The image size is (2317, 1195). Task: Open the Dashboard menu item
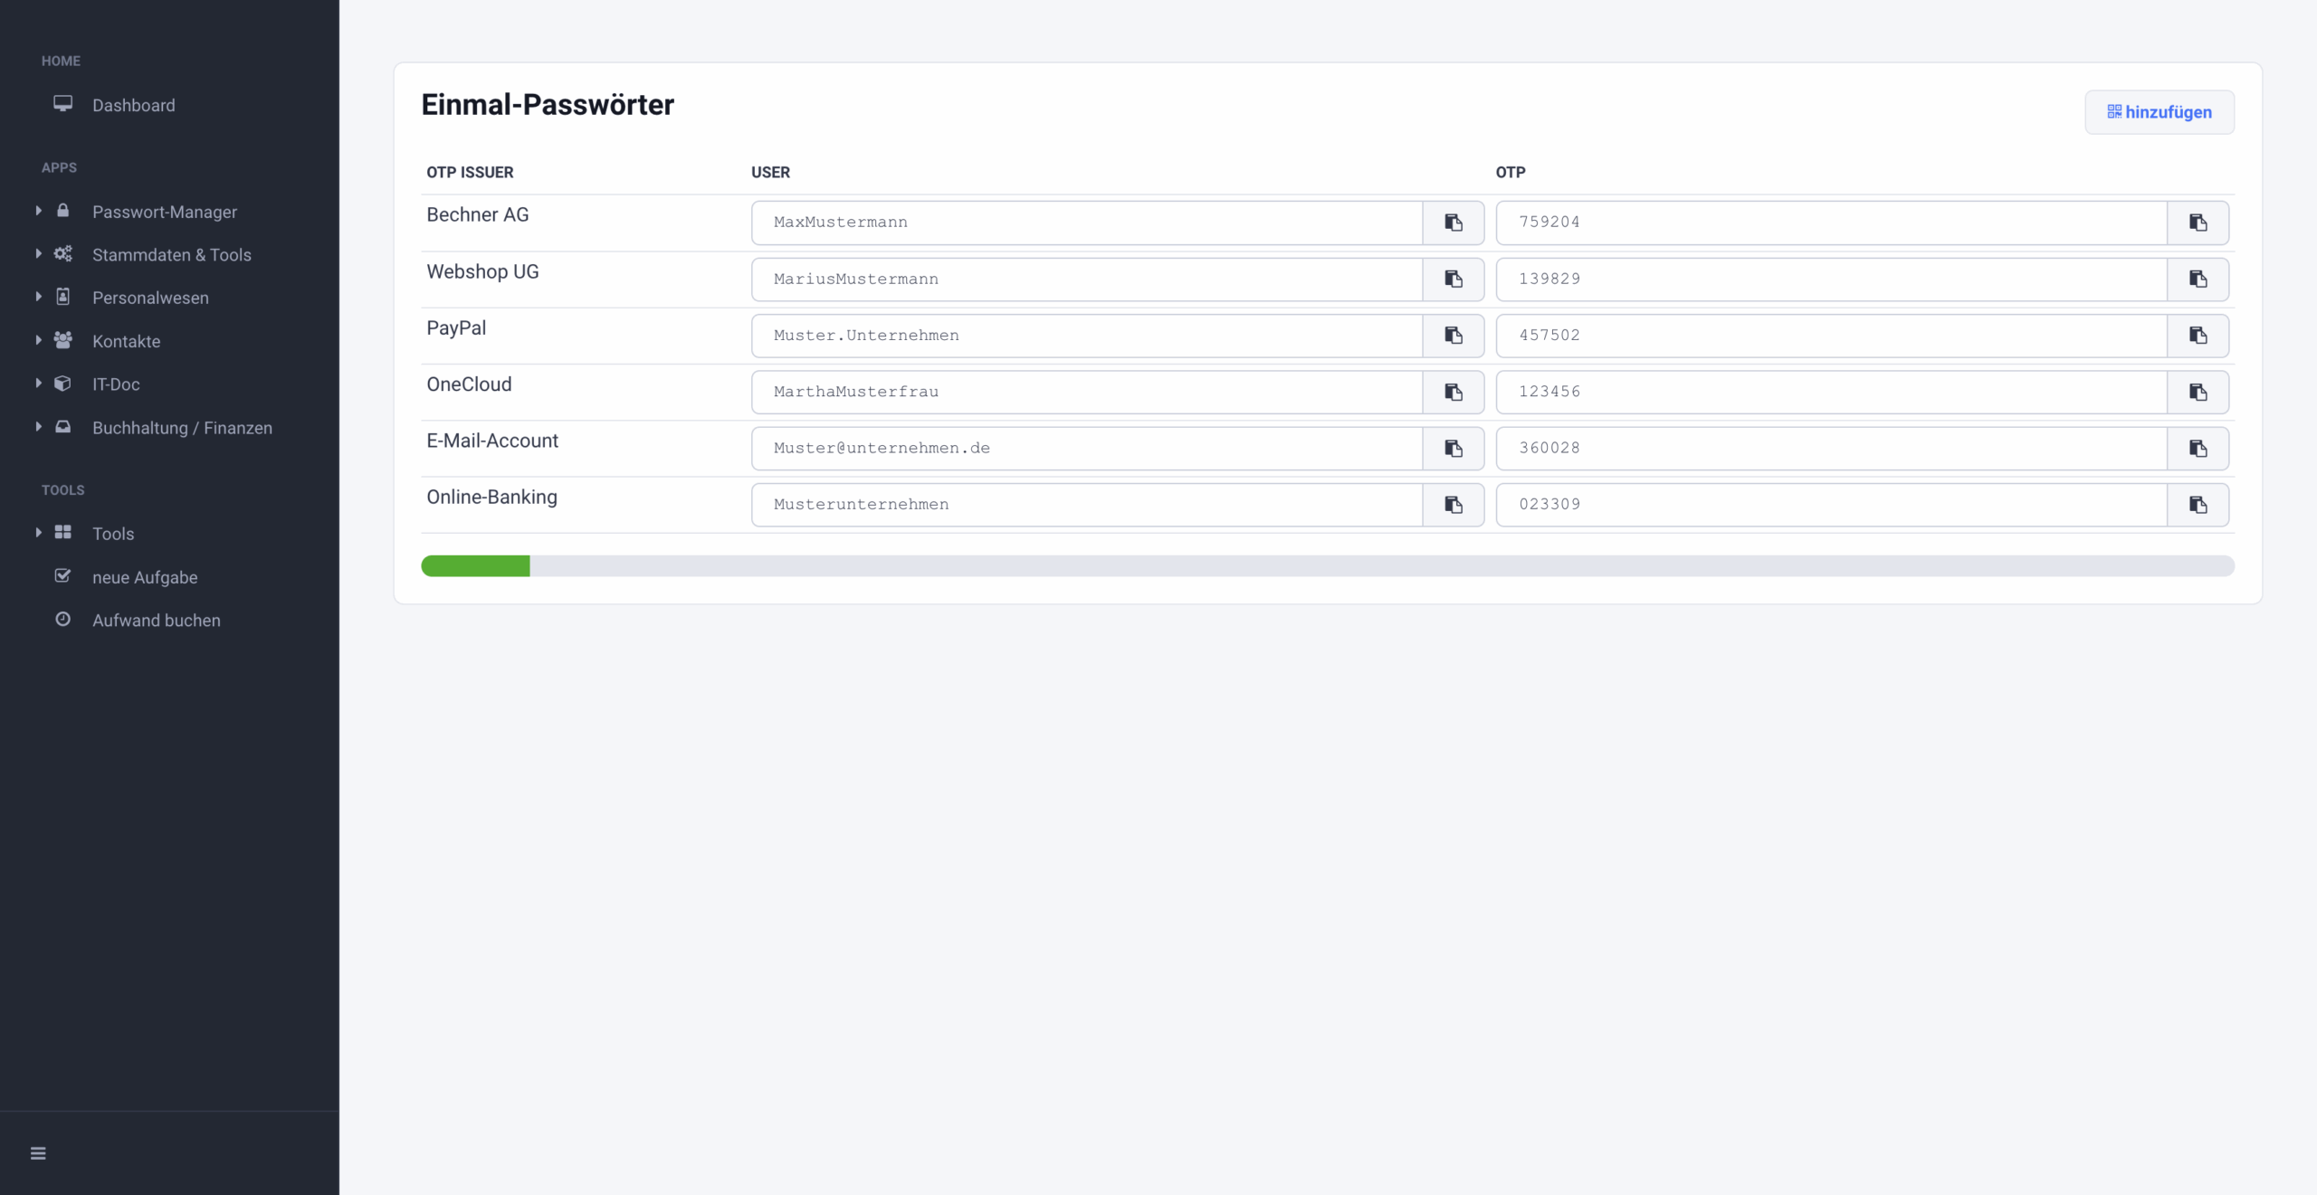tap(133, 105)
